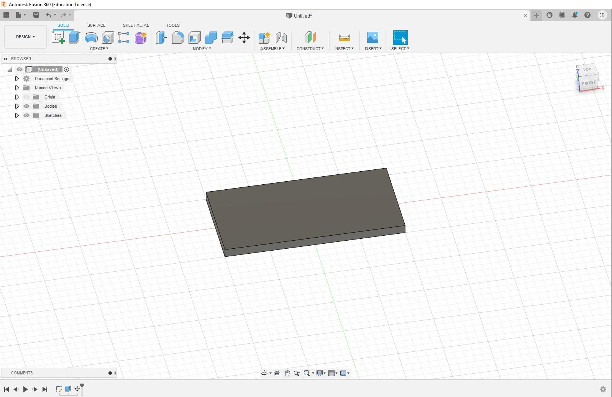Select the Create Sketch tool
612x397 pixels.
click(x=58, y=38)
